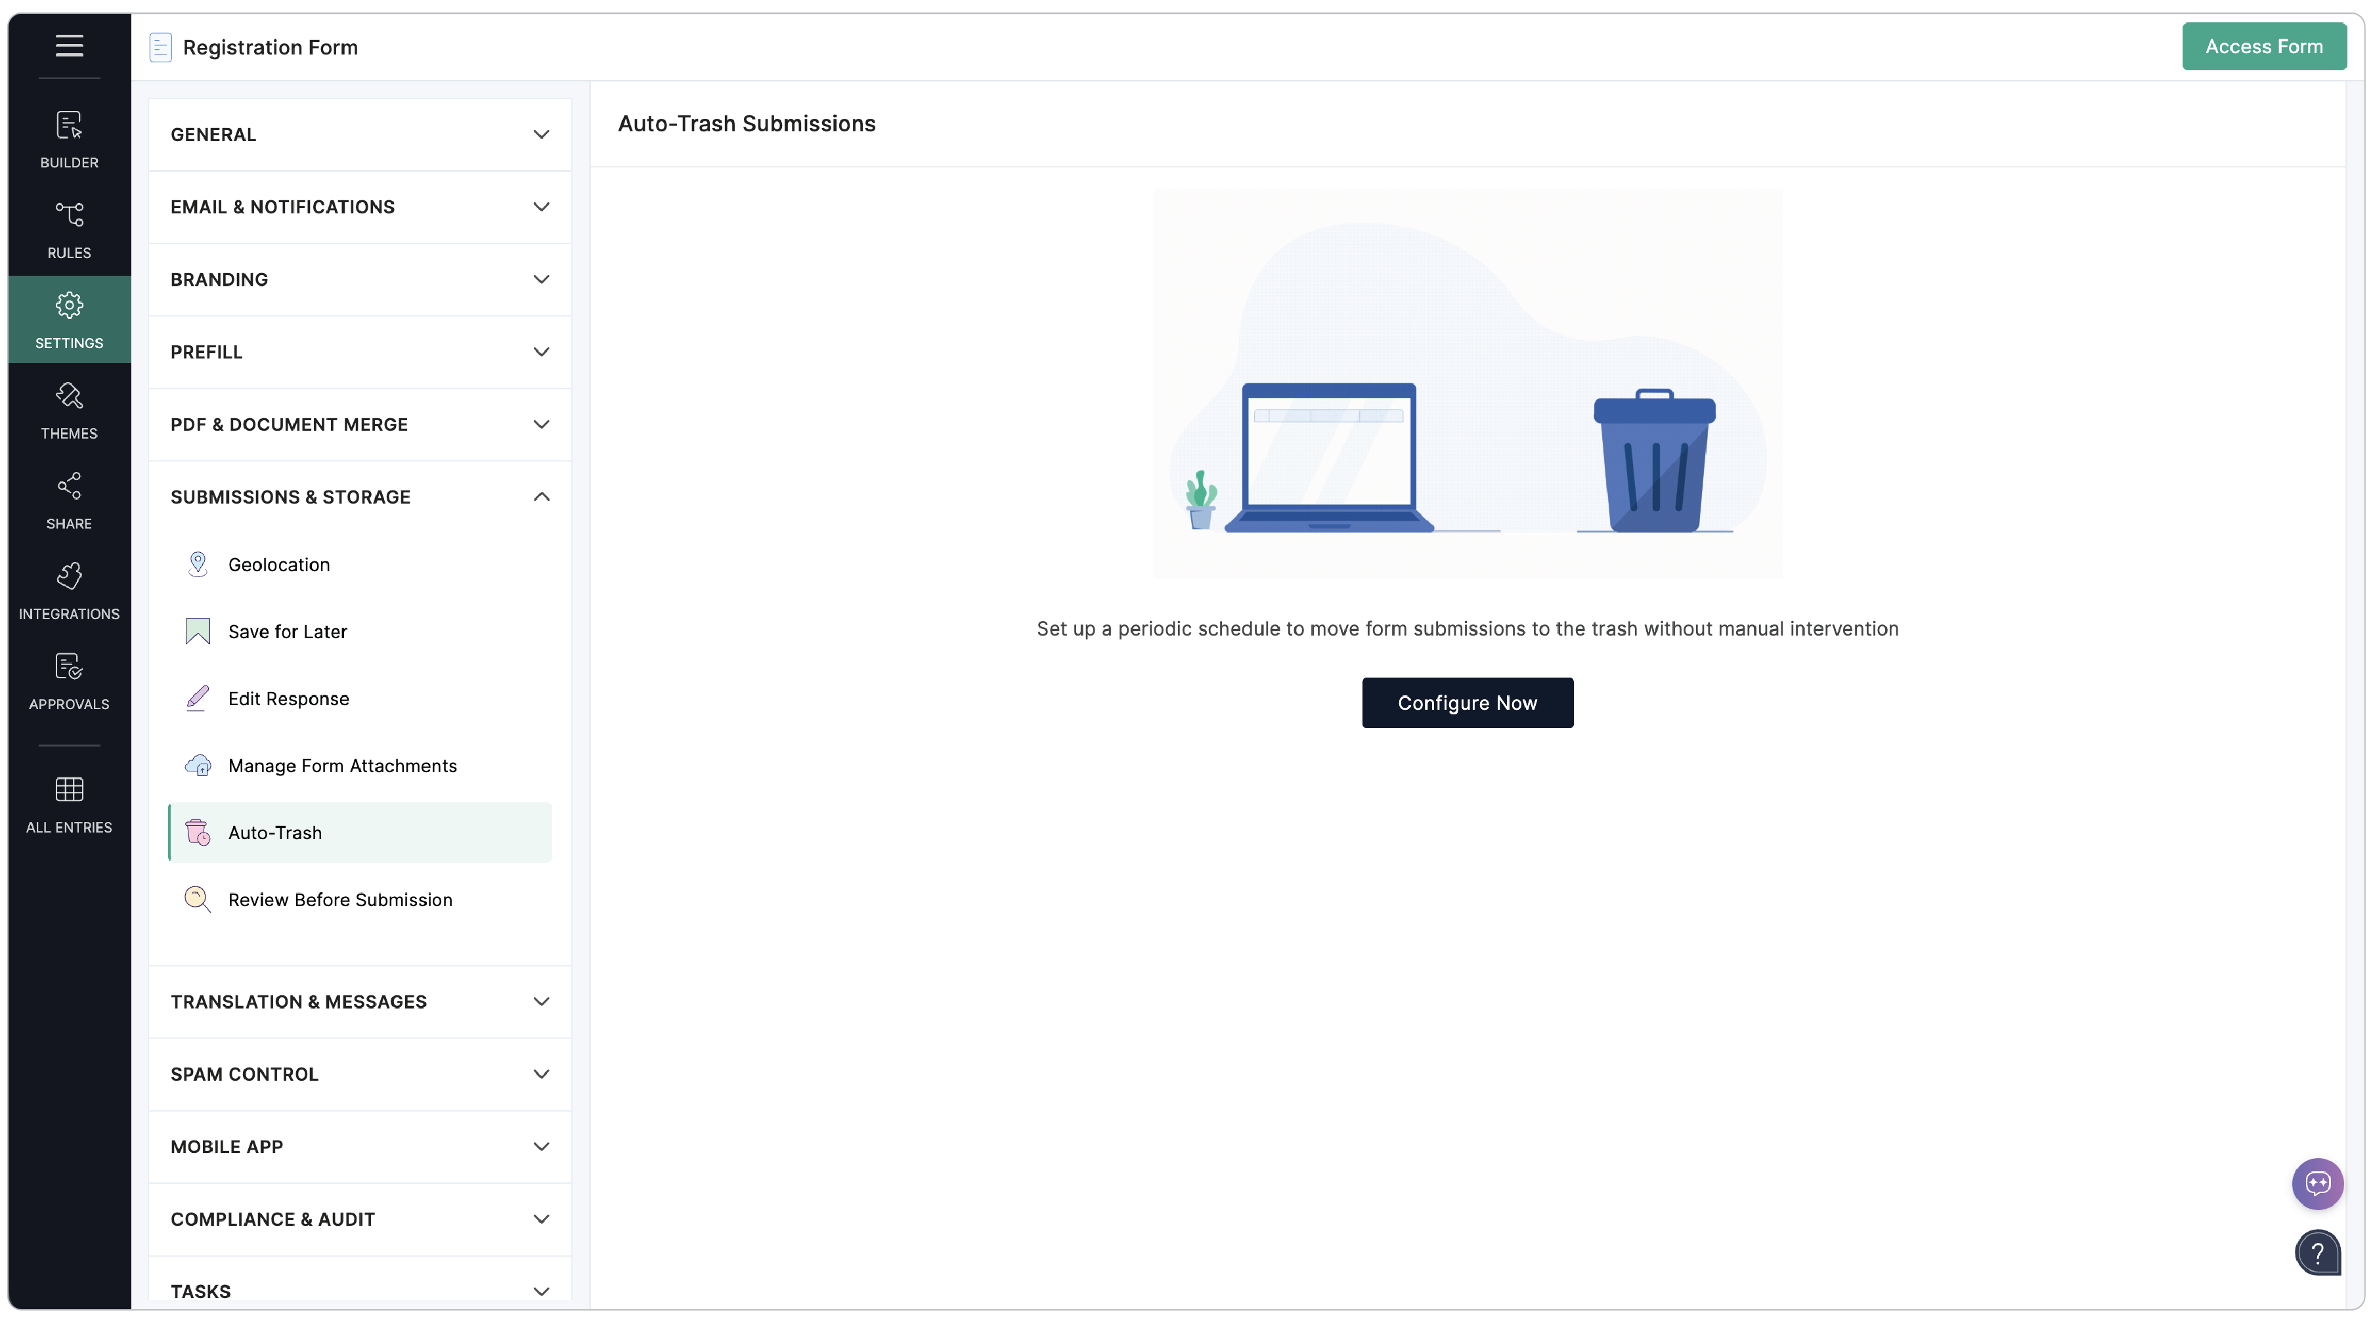Click the help question mark bubble
The width and height of the screenshot is (2373, 1323).
click(2319, 1253)
